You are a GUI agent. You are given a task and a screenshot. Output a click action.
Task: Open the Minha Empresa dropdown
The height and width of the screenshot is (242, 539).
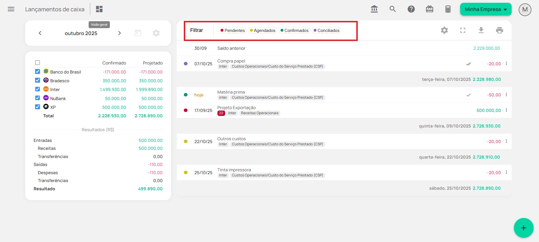click(x=486, y=9)
